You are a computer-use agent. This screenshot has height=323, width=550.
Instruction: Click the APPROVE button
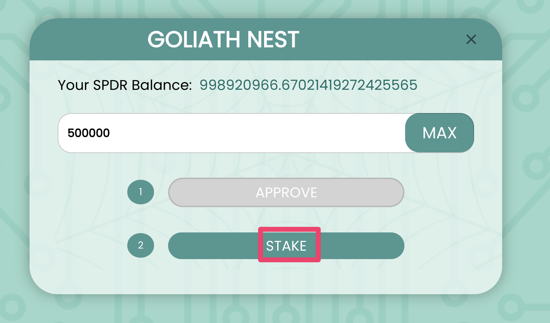286,192
